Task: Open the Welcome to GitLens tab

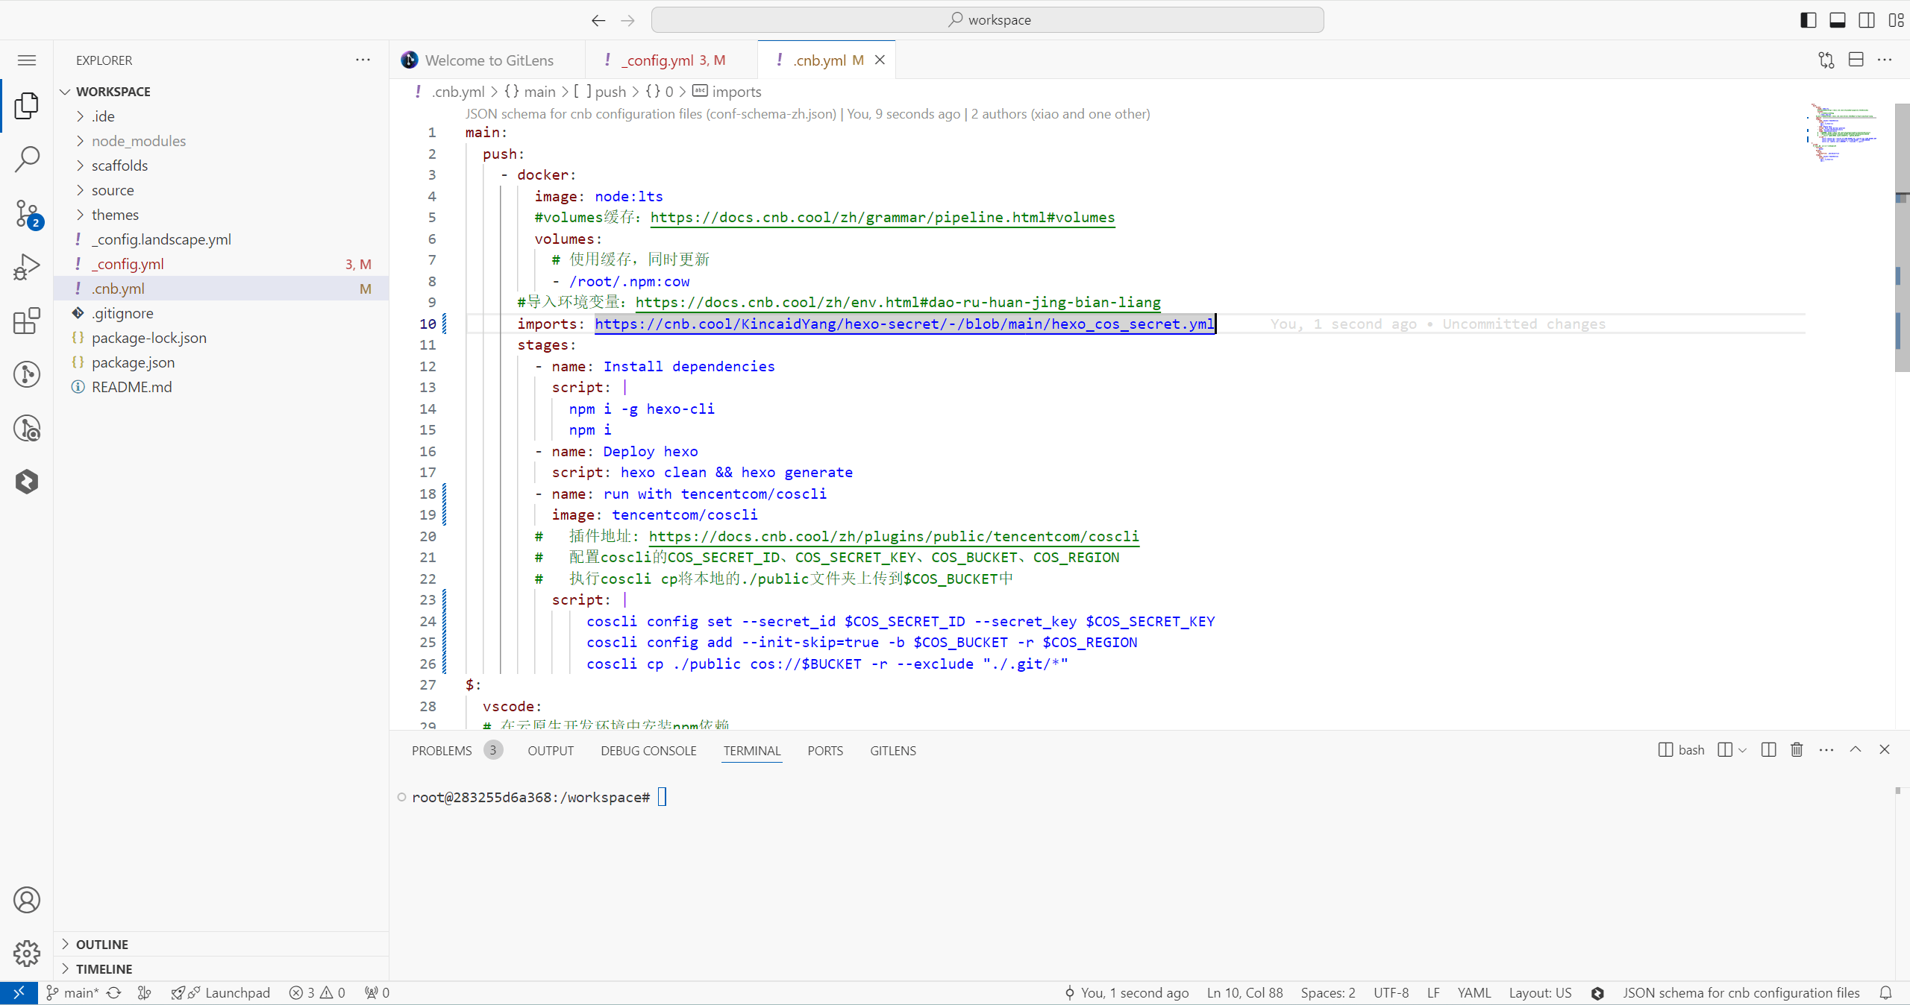Action: click(492, 60)
